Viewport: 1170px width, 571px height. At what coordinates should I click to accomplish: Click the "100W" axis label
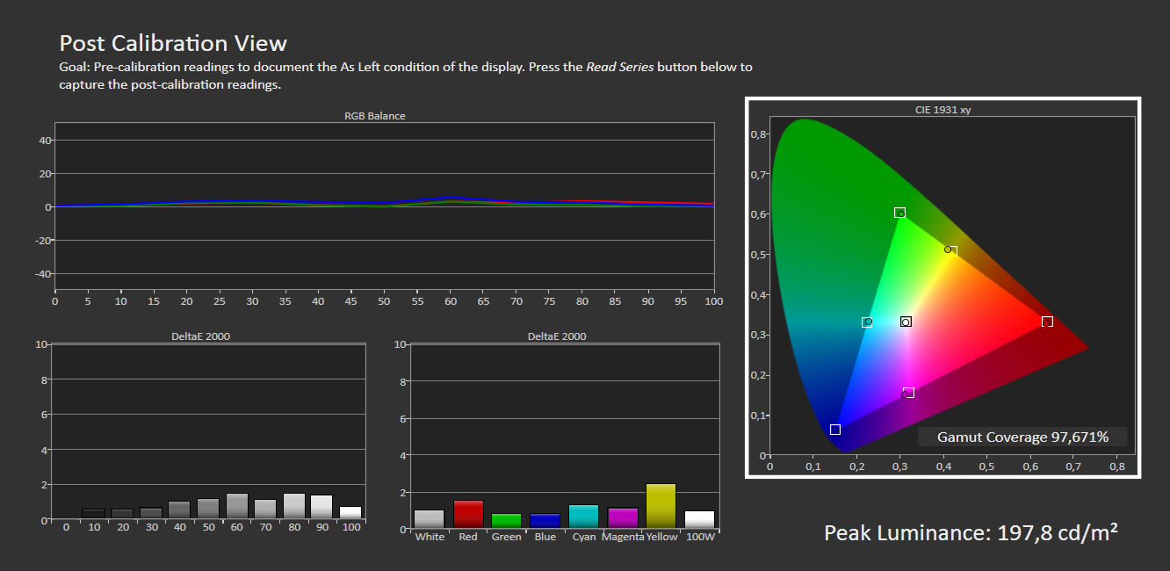pyautogui.click(x=699, y=537)
